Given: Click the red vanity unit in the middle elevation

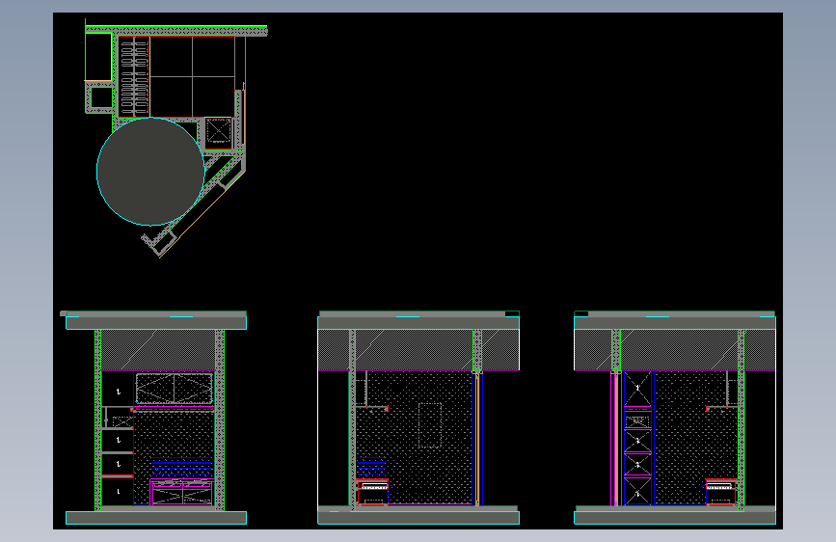Looking at the screenshot, I should coord(372,492).
